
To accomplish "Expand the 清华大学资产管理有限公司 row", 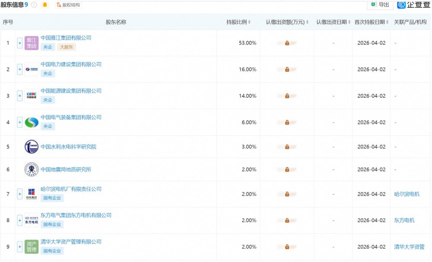I will [x=19, y=246].
